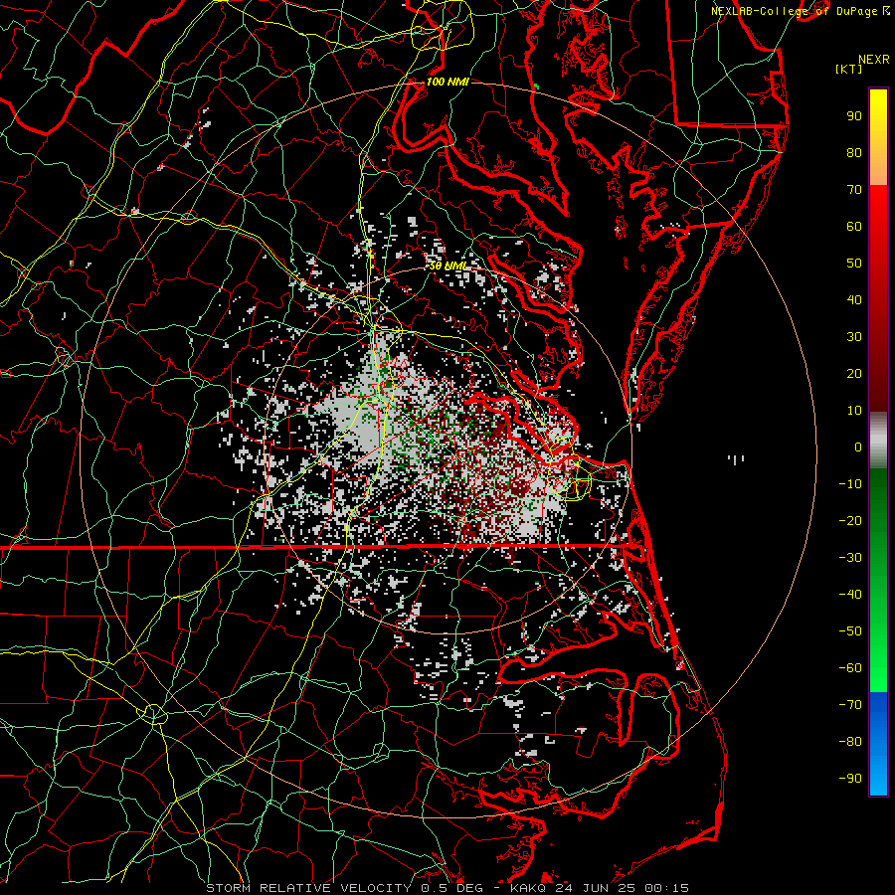Pick the light orange 70-80 color bar segment
This screenshot has width=895, height=895.
tap(878, 171)
